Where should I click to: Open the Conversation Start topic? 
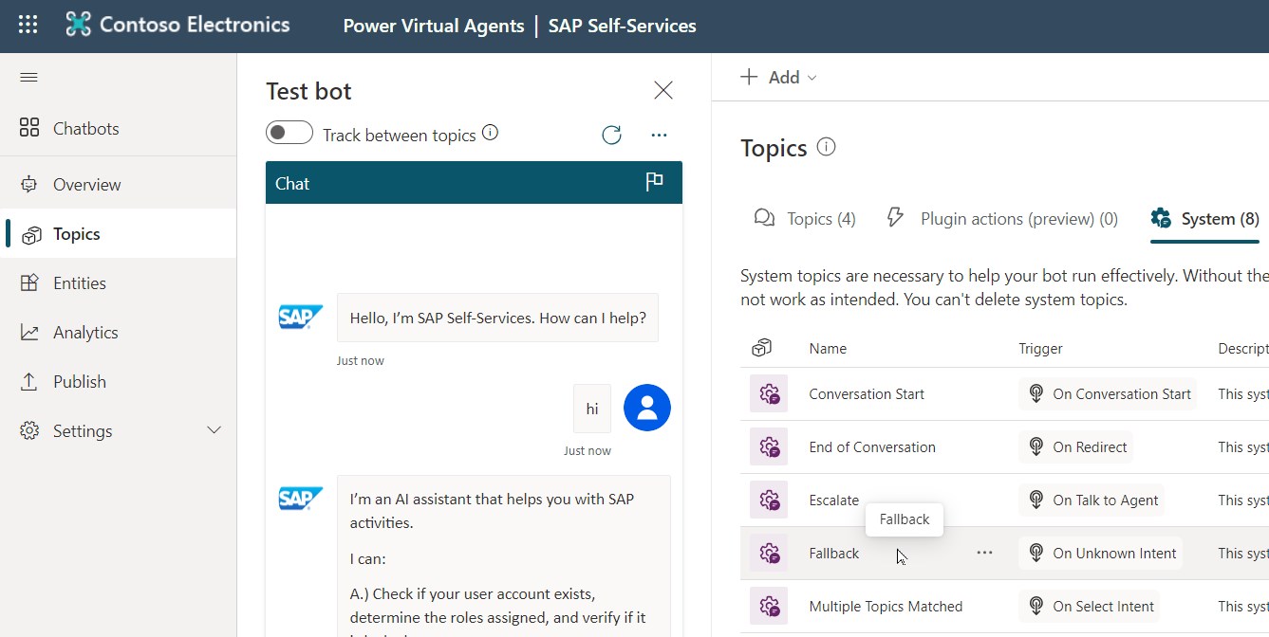[867, 394]
